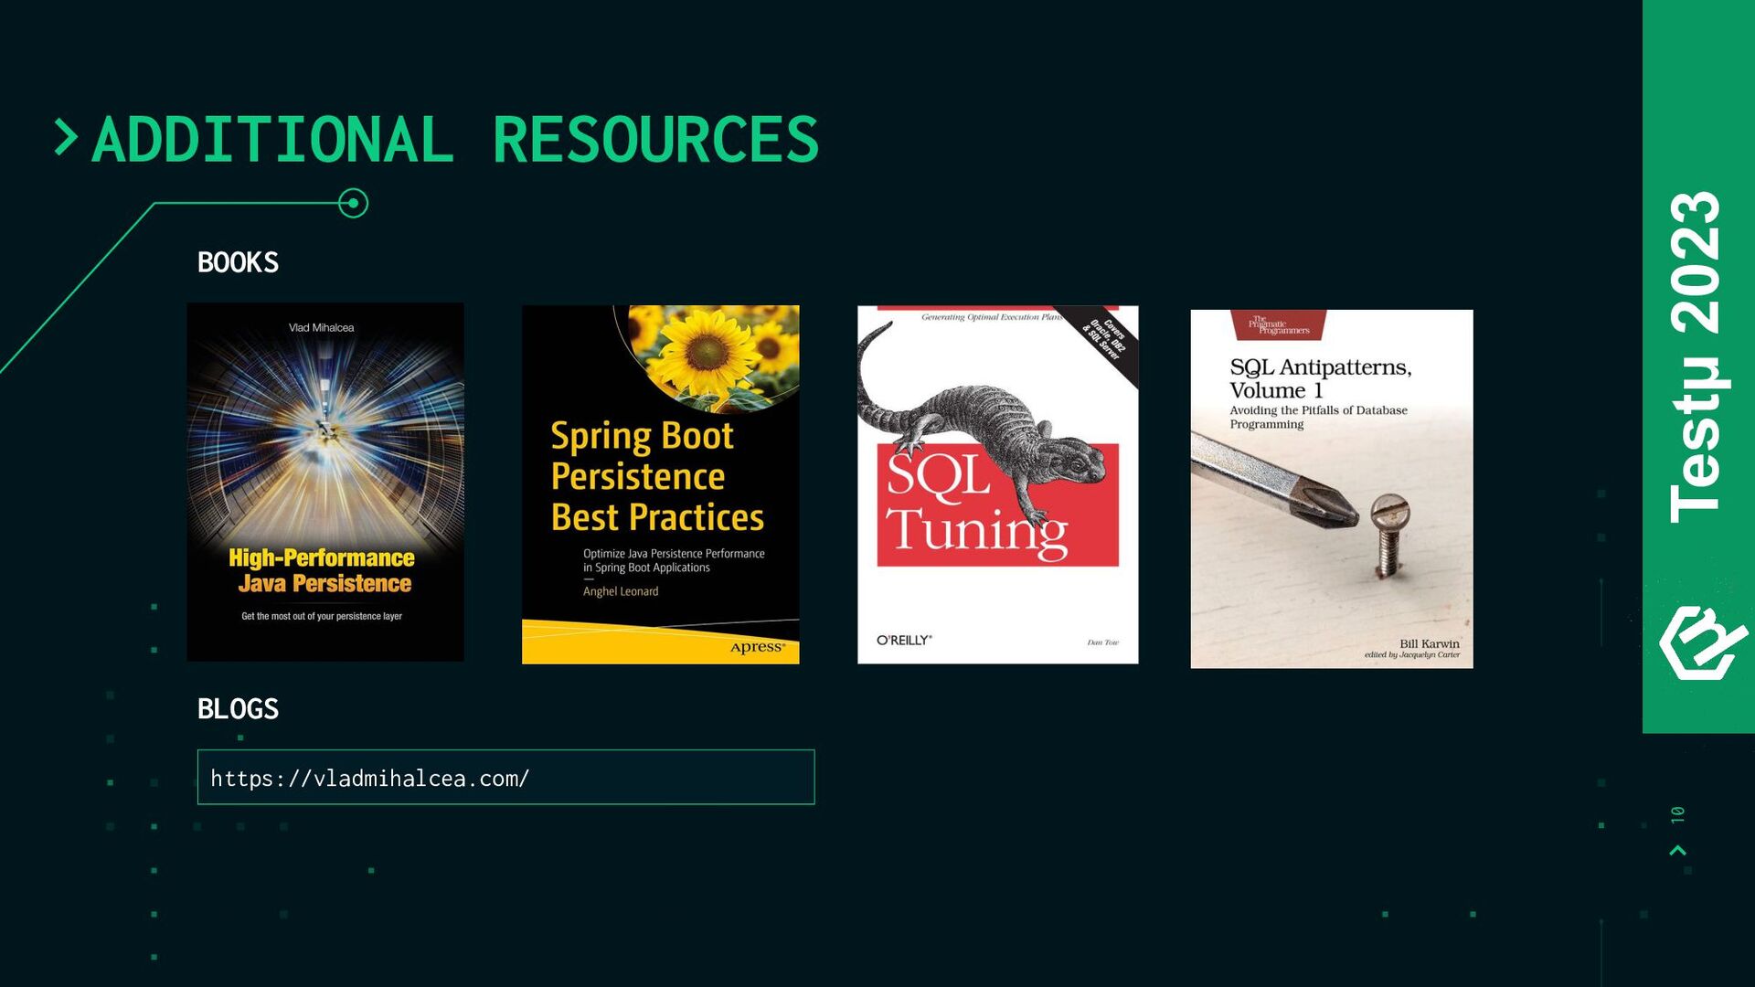The image size is (1755, 987).
Task: Open the High-Performance Java Persistence book cover
Action: coord(325,482)
